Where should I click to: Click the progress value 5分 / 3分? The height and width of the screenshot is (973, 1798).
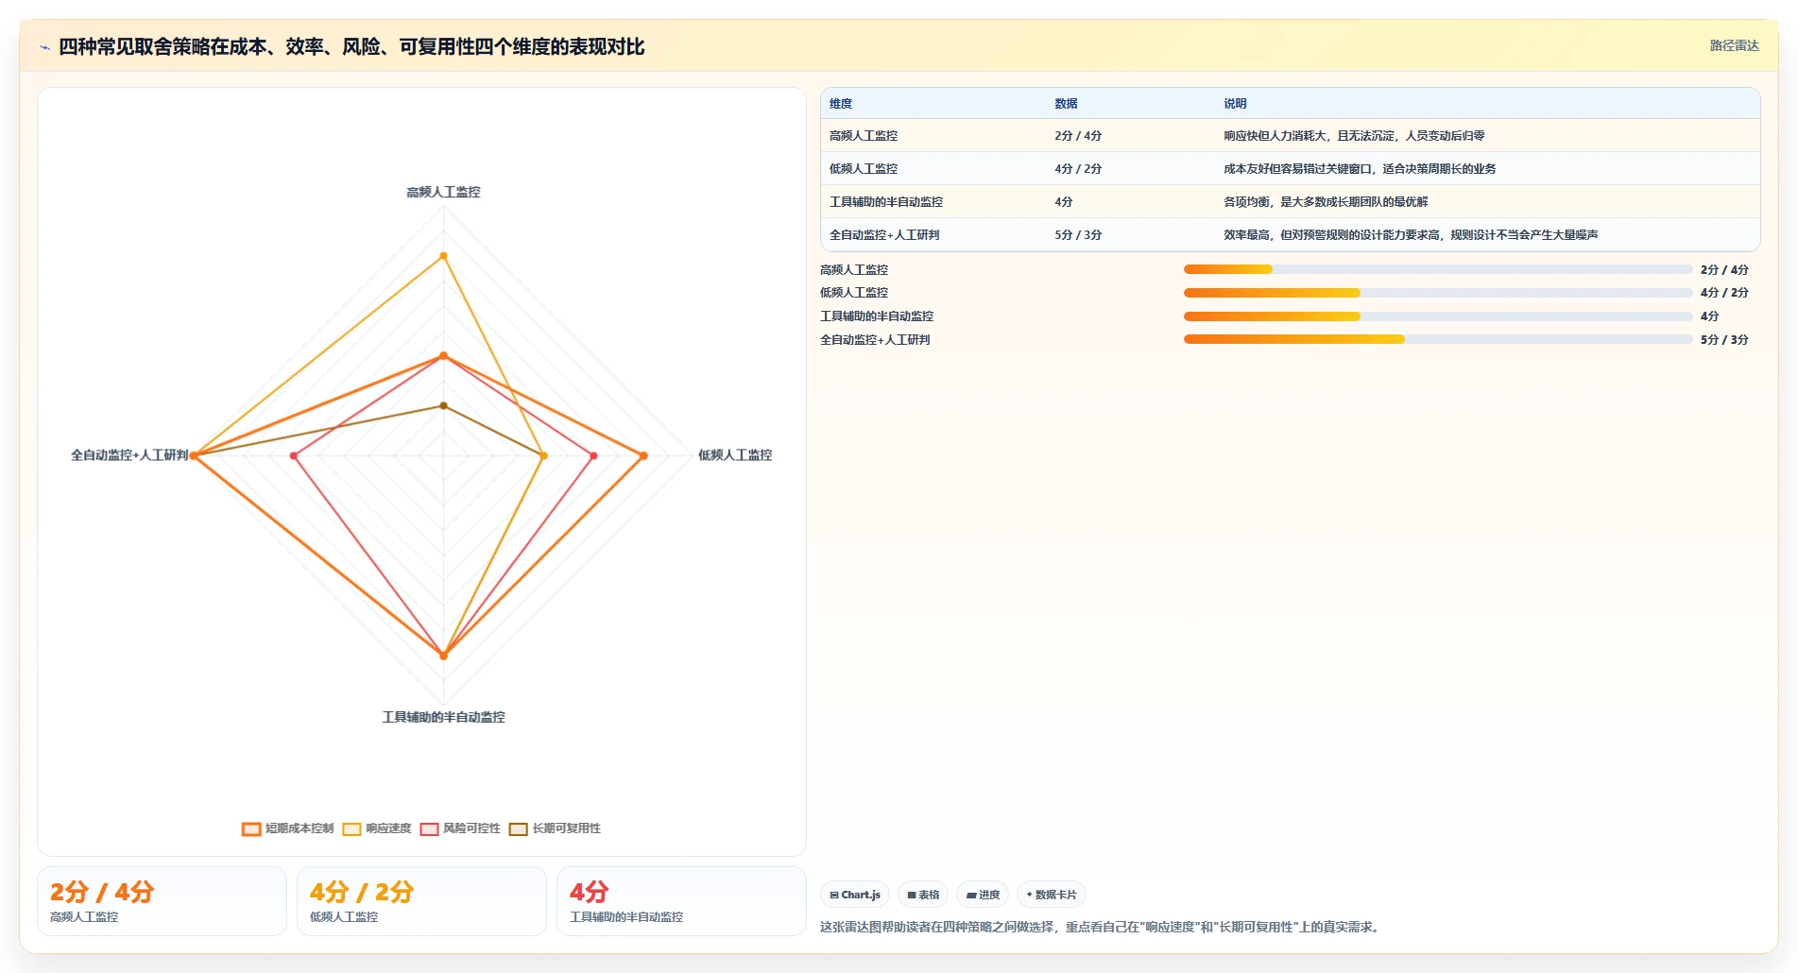pyautogui.click(x=1724, y=340)
